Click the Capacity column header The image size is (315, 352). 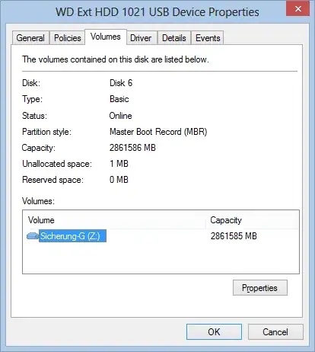click(252, 220)
